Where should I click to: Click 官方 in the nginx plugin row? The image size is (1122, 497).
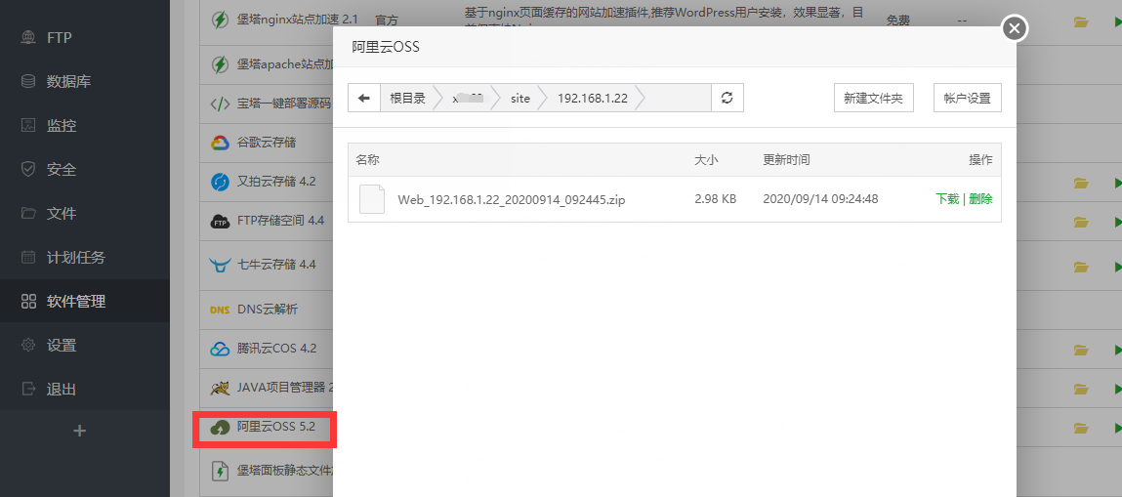click(x=387, y=21)
